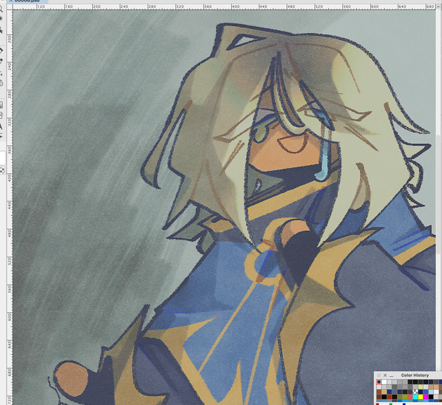
Task: Select the Zoom magnifier tool
Action: pyautogui.click(x=1, y=9)
